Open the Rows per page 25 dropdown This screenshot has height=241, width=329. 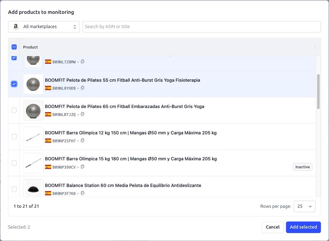[x=304, y=206]
